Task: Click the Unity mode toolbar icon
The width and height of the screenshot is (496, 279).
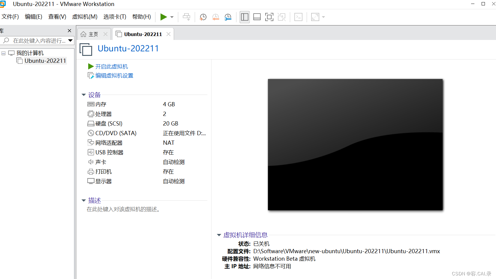Action: 282,17
